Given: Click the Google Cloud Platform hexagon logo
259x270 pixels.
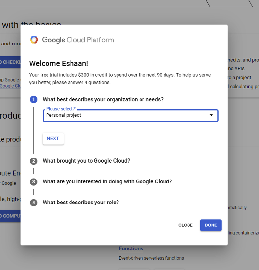Looking at the screenshot, I should coord(34,40).
